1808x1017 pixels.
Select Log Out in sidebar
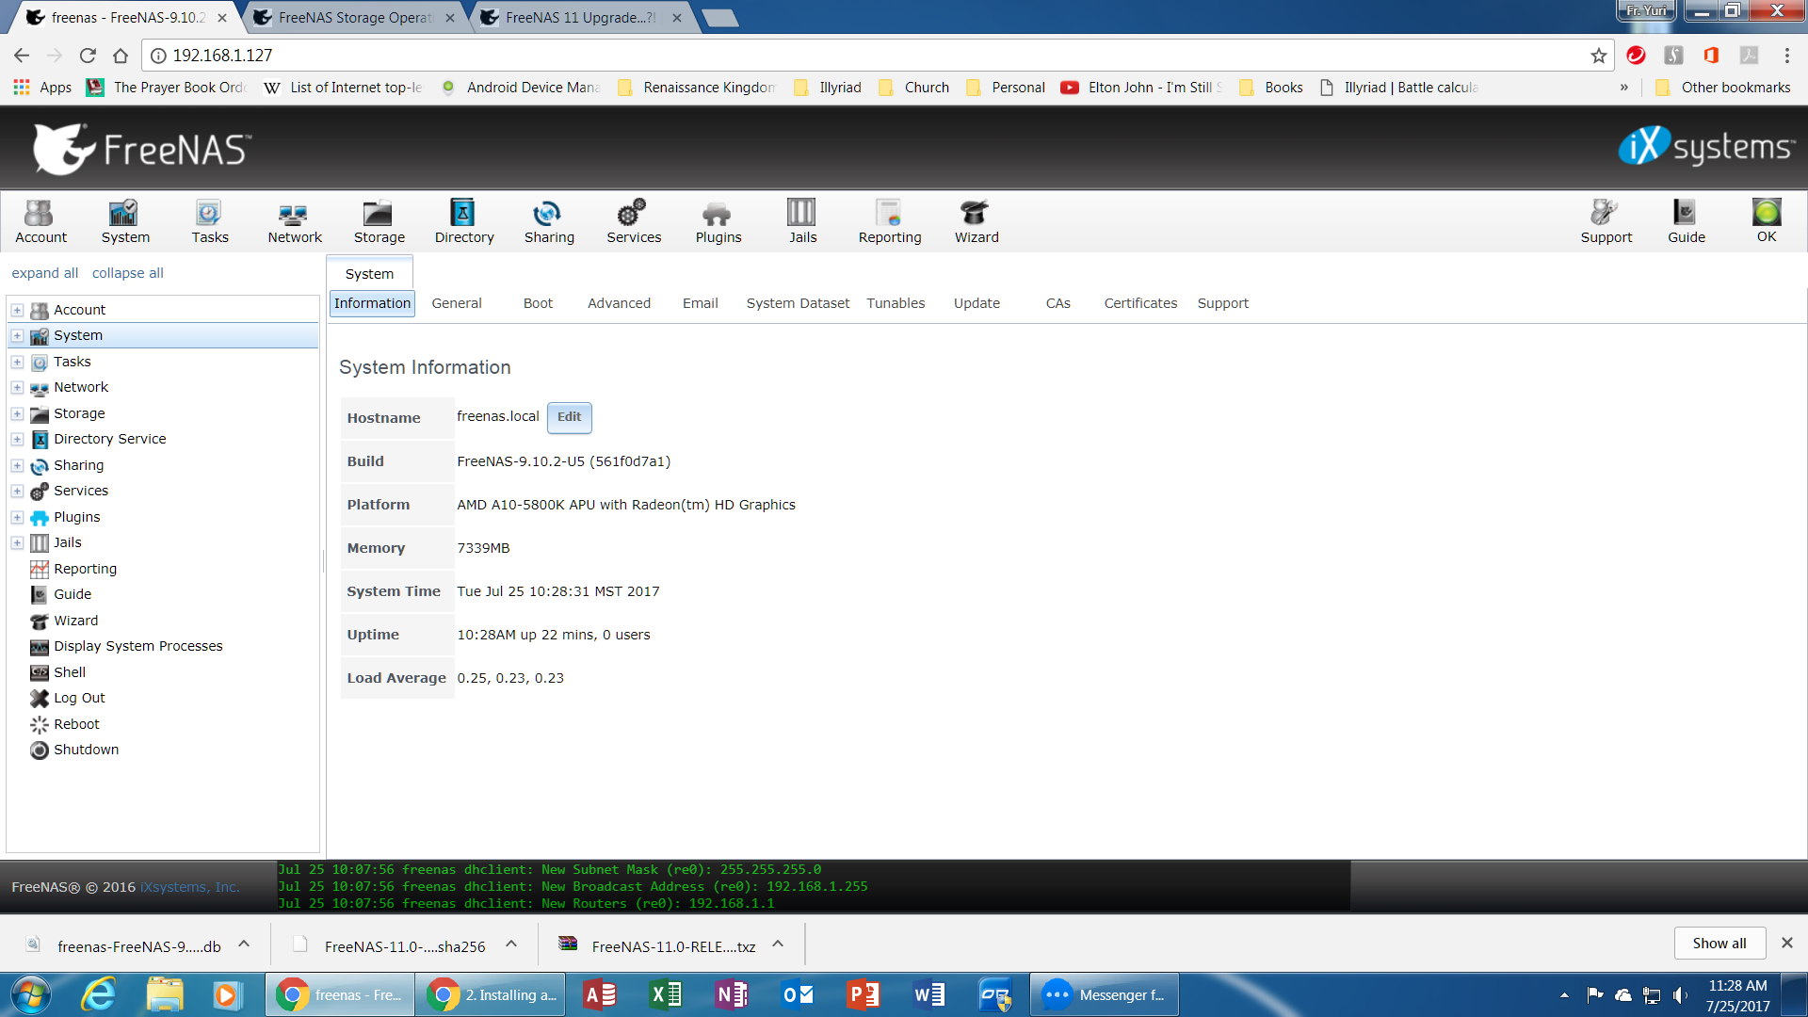pyautogui.click(x=79, y=698)
